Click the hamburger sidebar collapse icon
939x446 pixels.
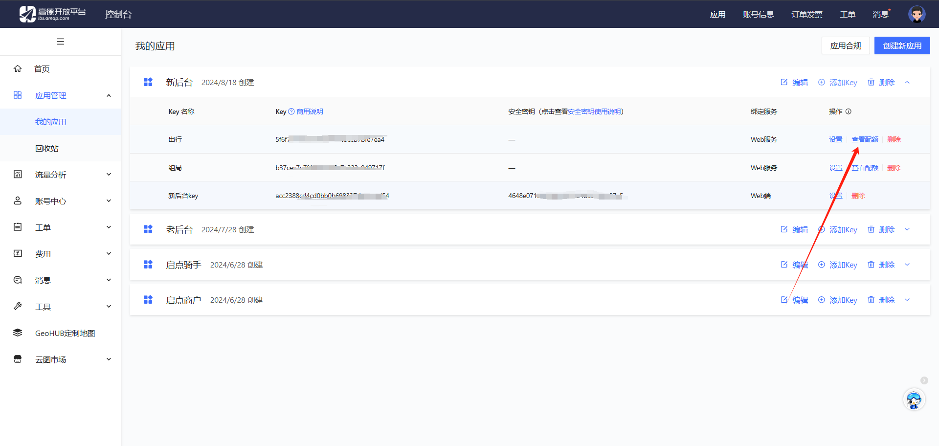click(x=61, y=42)
